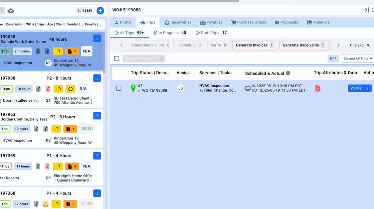The height and width of the screenshot is (209, 374).
Task: Click the orange document badge in 199088 card
Action: (72, 51)
